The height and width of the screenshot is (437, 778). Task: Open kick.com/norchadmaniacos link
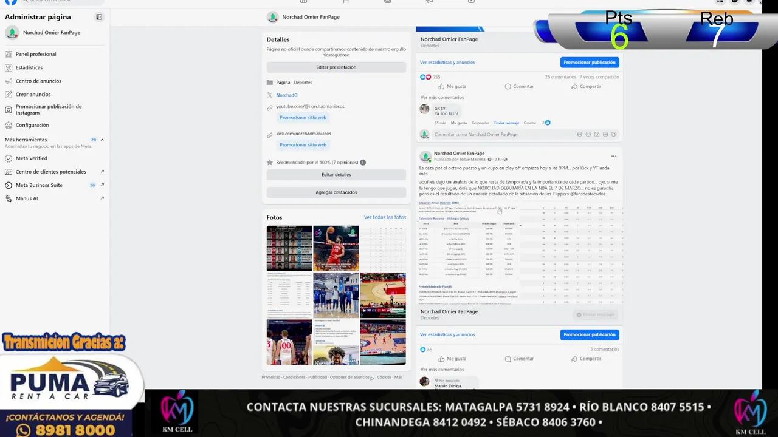pyautogui.click(x=303, y=134)
